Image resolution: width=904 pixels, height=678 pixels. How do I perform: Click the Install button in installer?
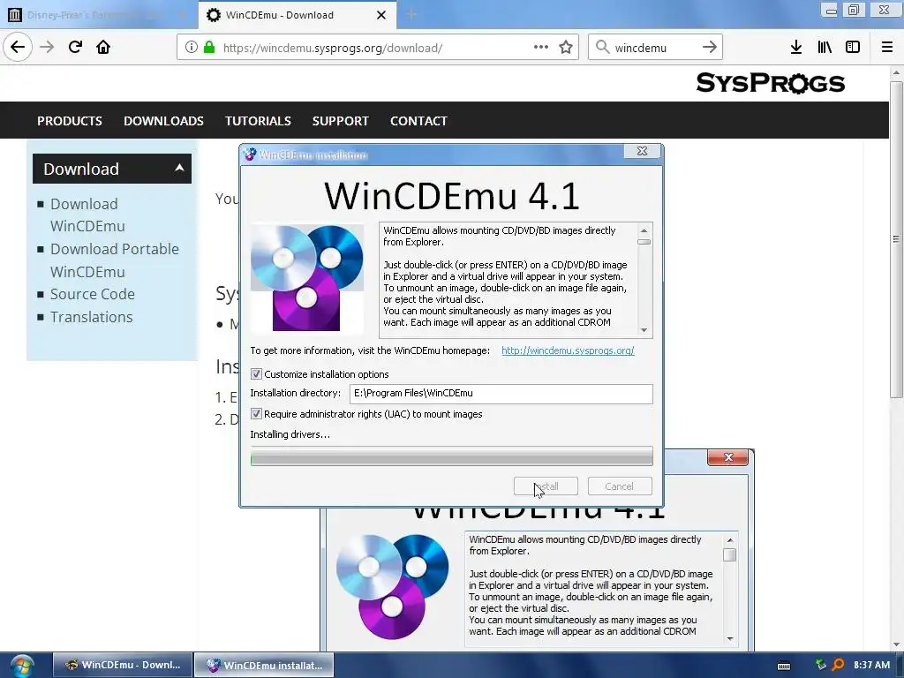tap(546, 486)
